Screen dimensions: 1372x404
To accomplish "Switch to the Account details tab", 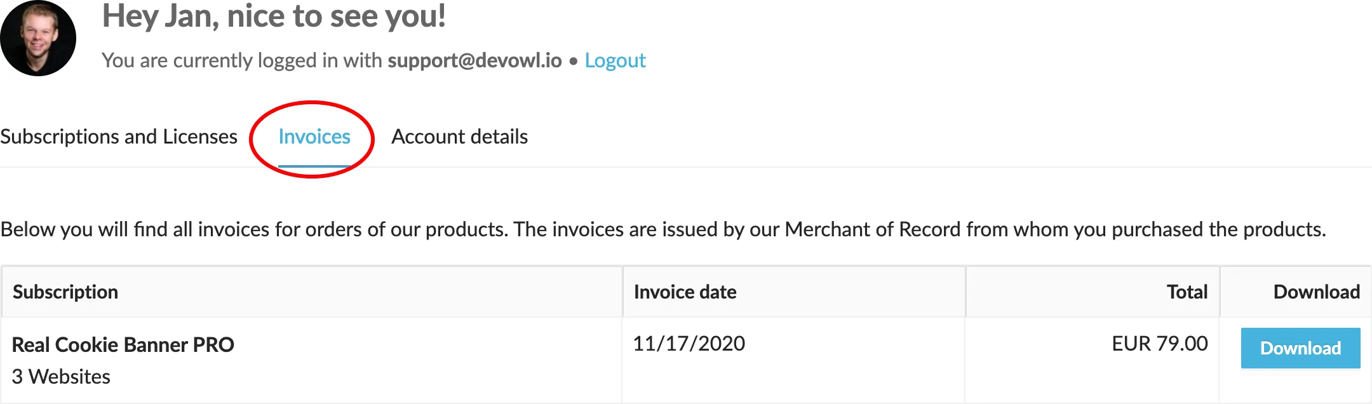I will coord(459,137).
